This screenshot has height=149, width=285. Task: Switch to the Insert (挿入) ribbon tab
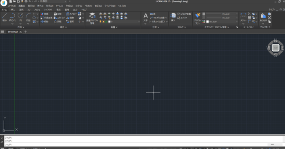(13, 10)
